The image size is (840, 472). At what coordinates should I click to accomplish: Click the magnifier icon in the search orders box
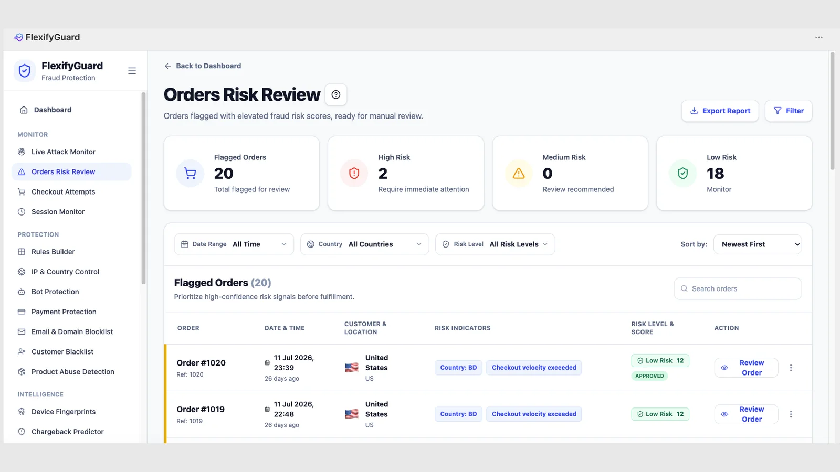click(x=684, y=288)
